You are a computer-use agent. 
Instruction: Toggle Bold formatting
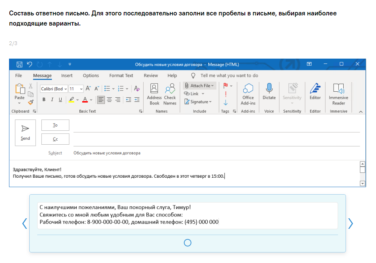point(44,100)
